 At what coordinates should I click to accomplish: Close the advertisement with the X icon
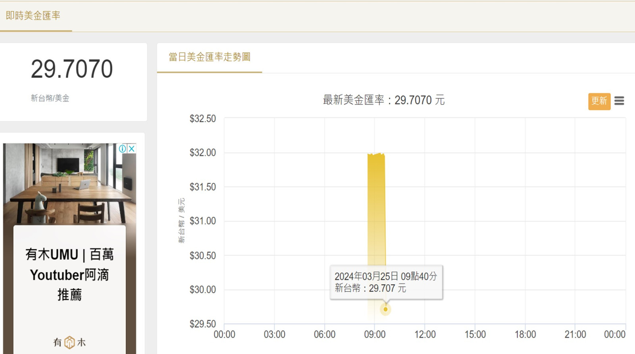pos(132,149)
